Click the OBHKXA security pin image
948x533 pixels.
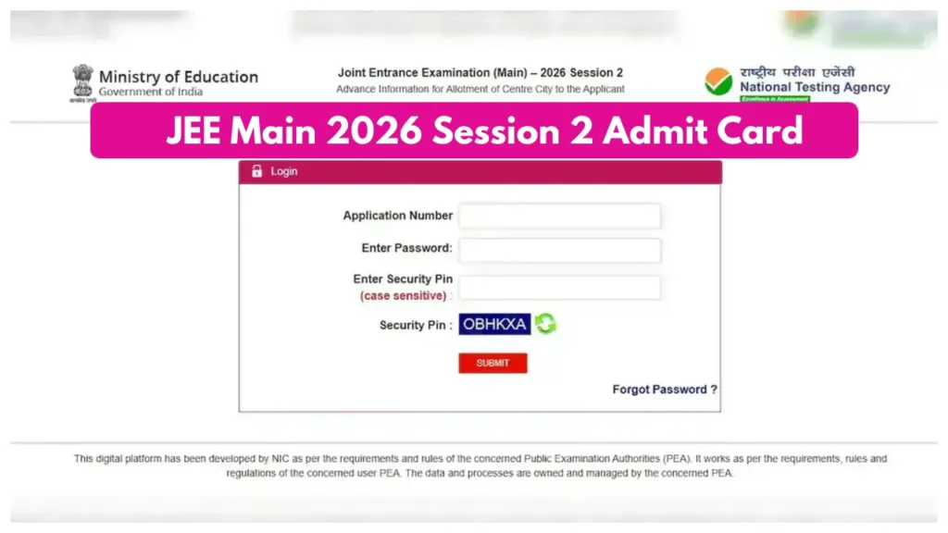[x=495, y=324]
